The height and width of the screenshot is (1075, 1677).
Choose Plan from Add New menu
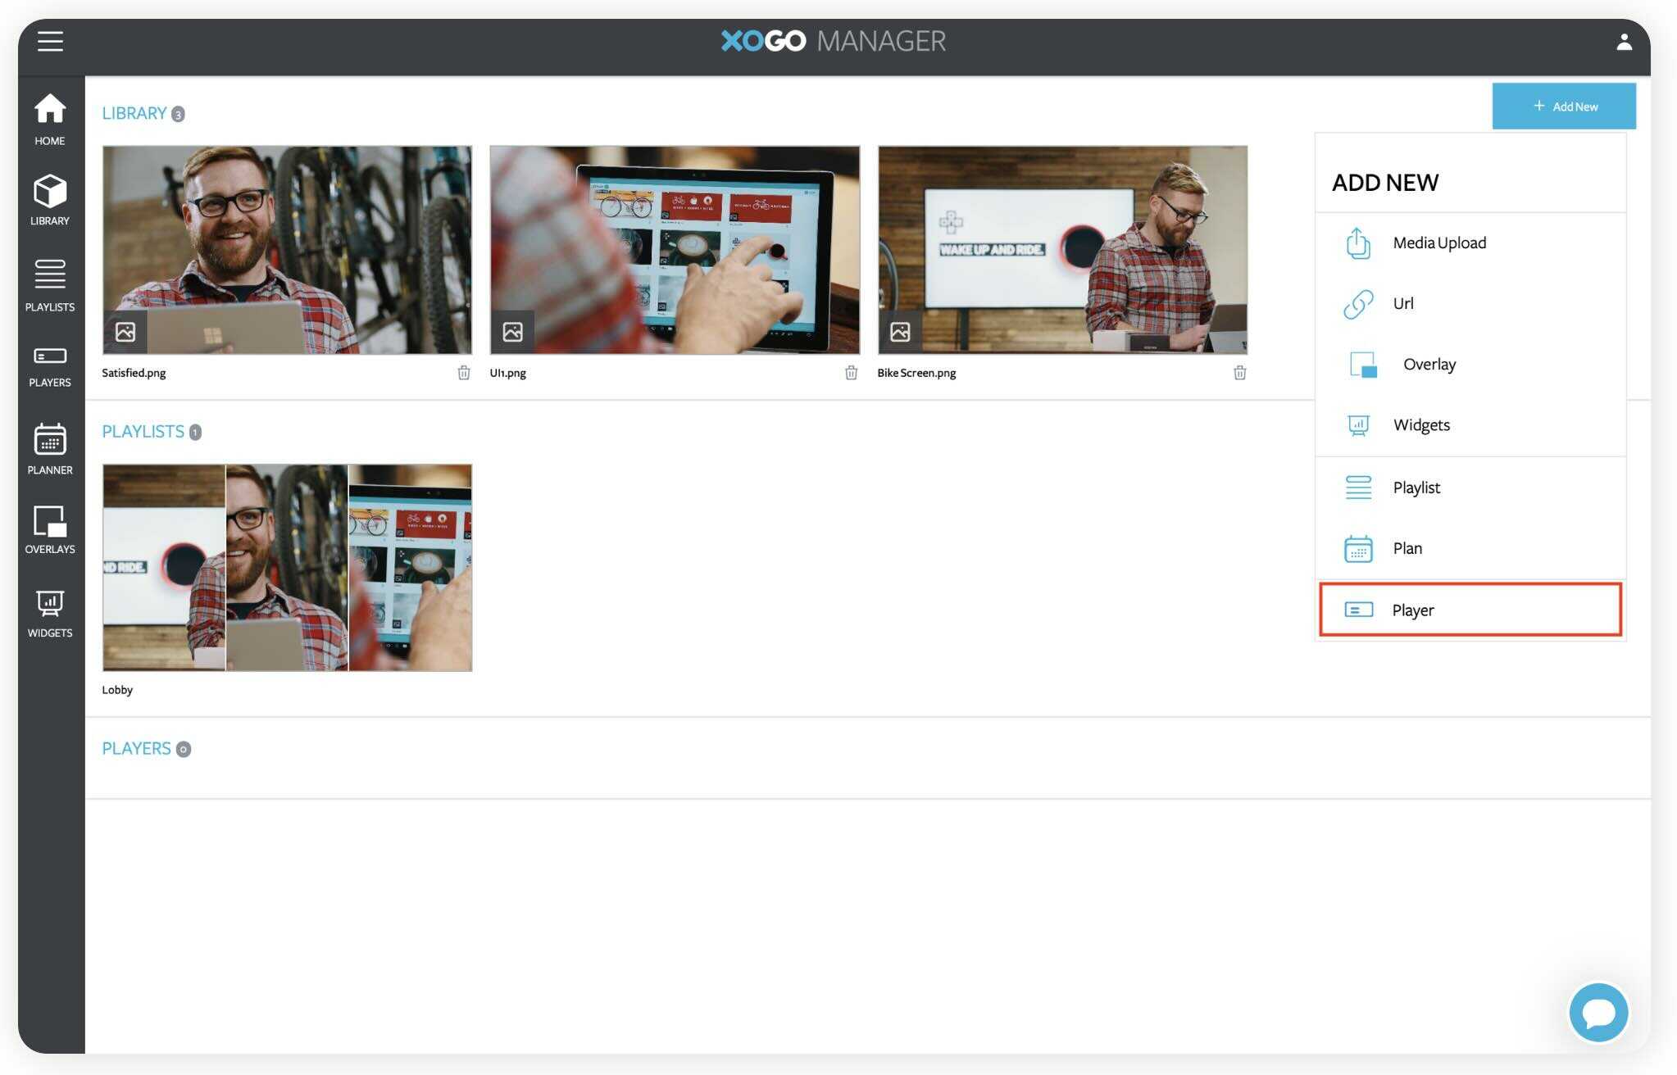pyautogui.click(x=1407, y=548)
